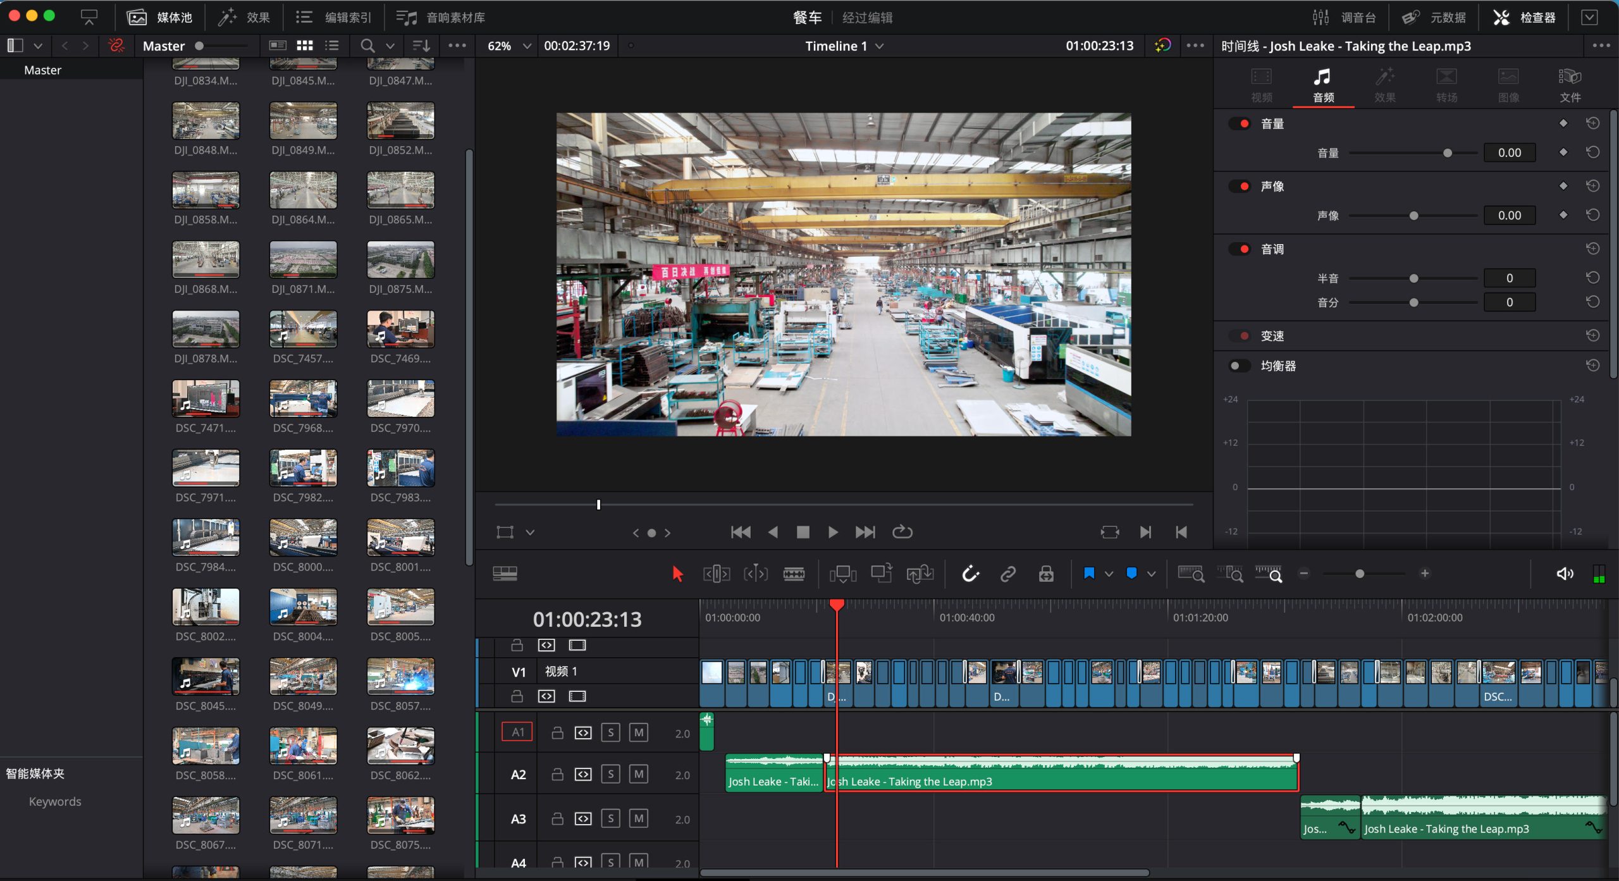
Task: Toggle timeline snapping magnet icon
Action: [x=970, y=574]
